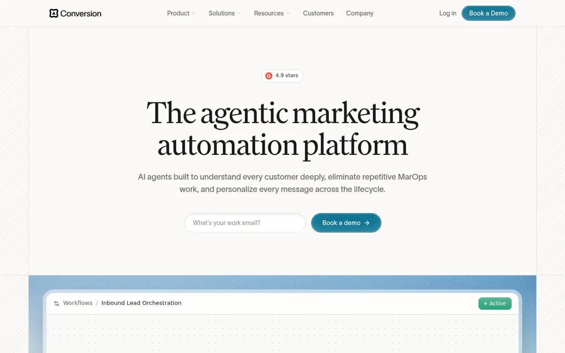Expand the Resources menu chevron

pos(288,13)
